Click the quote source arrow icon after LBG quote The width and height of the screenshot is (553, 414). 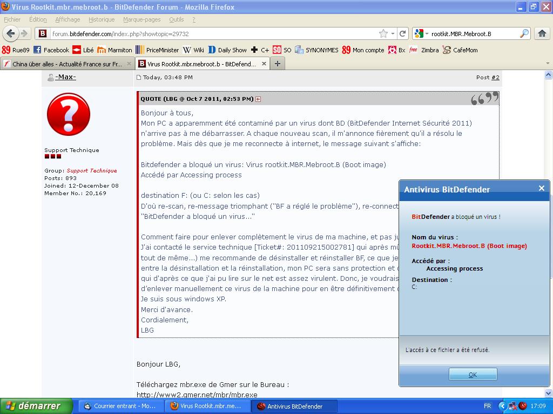point(258,99)
